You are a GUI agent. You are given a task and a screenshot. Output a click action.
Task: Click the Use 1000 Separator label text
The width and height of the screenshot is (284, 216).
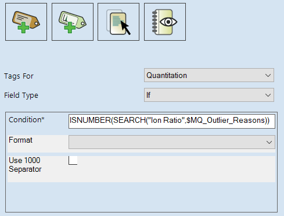pos(25,165)
